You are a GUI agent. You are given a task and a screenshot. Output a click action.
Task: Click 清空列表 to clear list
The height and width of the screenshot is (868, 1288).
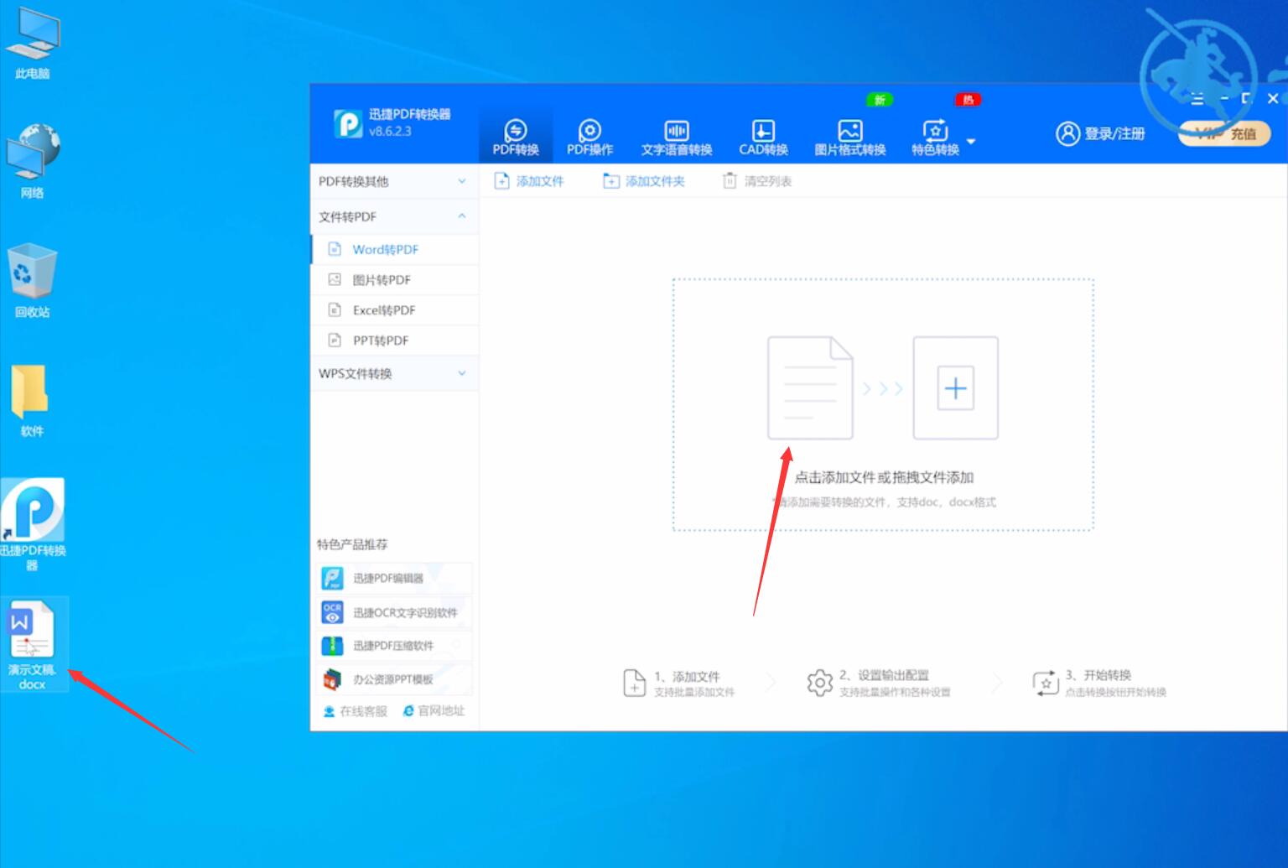pyautogui.click(x=757, y=181)
